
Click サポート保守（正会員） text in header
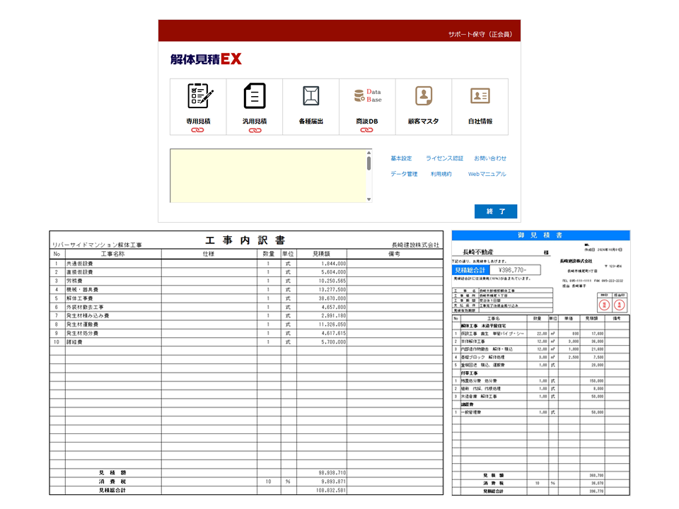coord(480,34)
